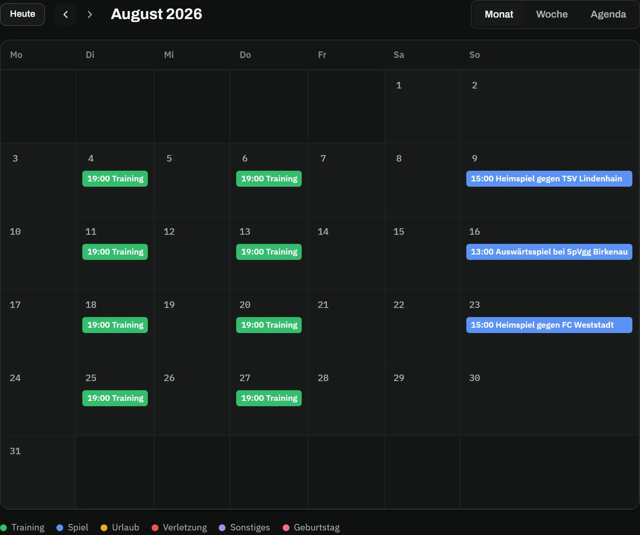The image size is (640, 535).
Task: Click the blue Spiel legend dot
Action: click(60, 528)
